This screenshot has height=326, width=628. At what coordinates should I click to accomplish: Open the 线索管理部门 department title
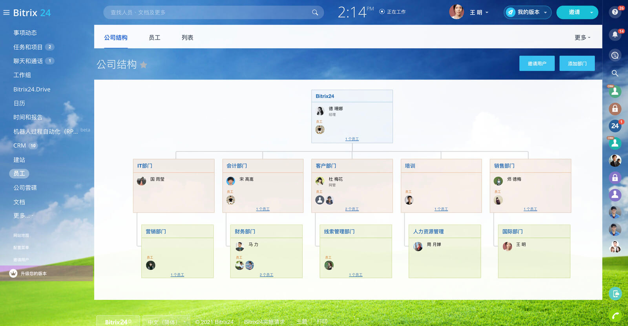[339, 232]
